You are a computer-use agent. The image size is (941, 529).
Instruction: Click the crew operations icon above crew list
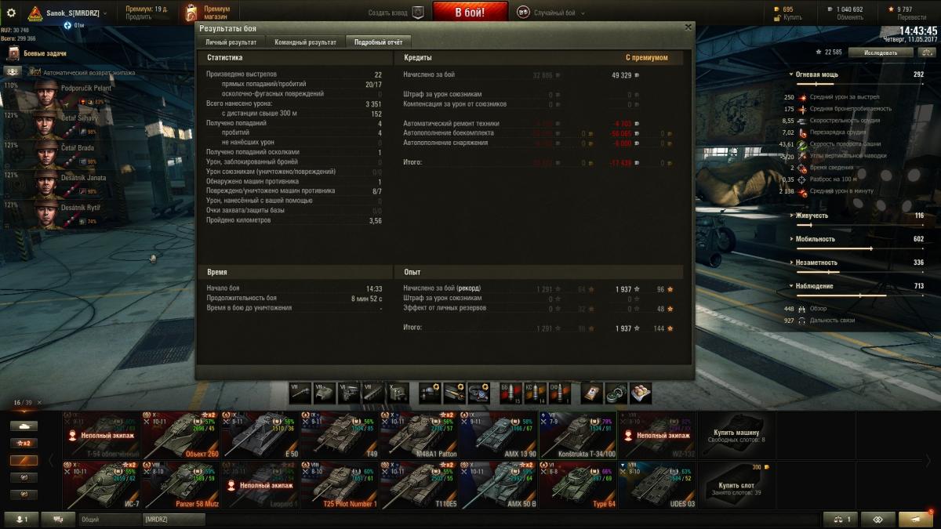[13, 71]
